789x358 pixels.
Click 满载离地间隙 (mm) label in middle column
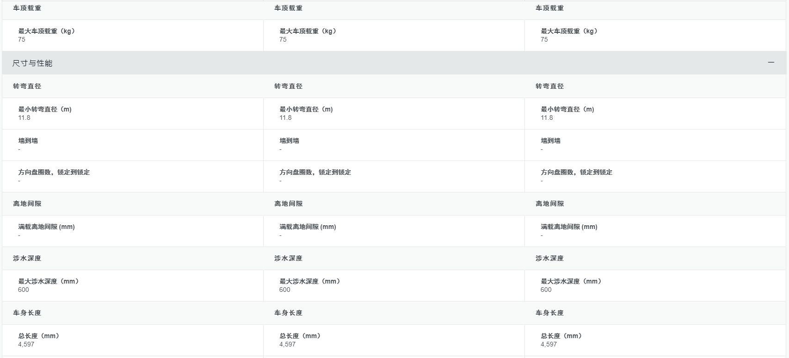click(x=308, y=227)
